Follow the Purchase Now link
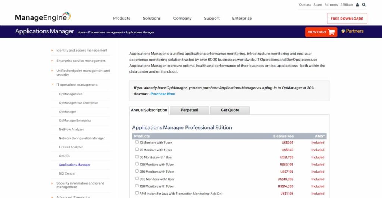This screenshot has width=382, height=198. click(163, 94)
